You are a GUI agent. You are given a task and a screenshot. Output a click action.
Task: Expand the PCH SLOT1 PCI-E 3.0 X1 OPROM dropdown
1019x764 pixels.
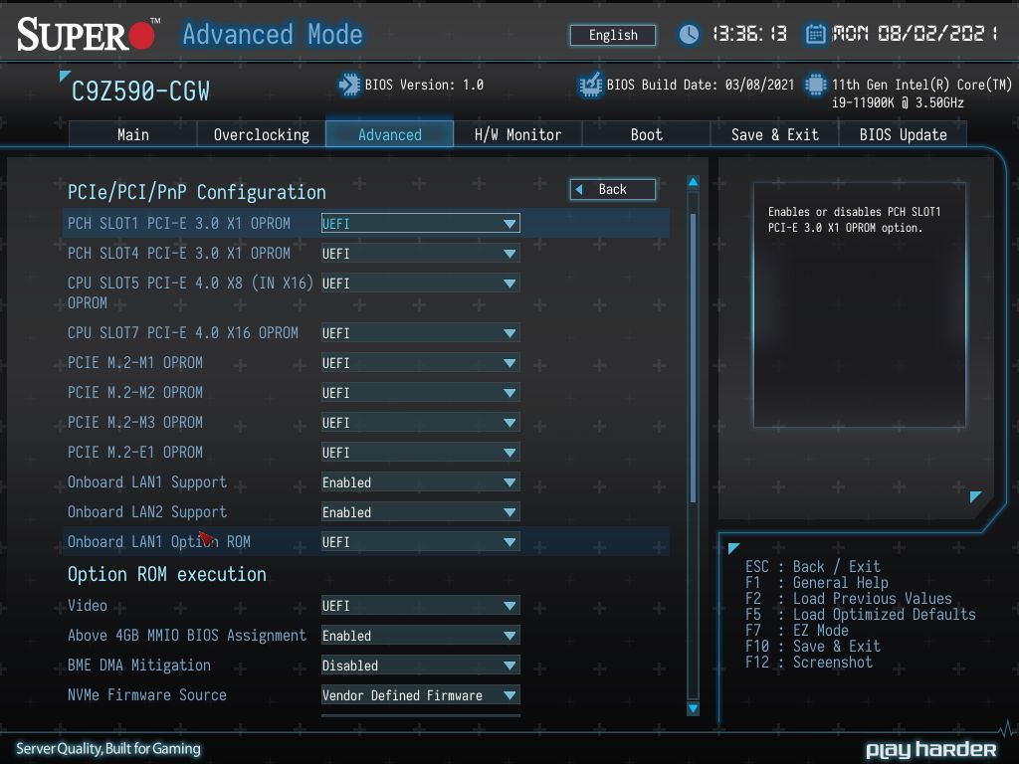pos(421,224)
